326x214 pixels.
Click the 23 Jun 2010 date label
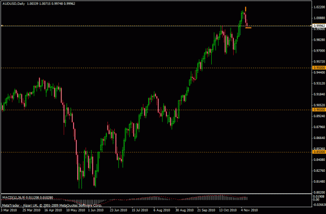(118, 210)
